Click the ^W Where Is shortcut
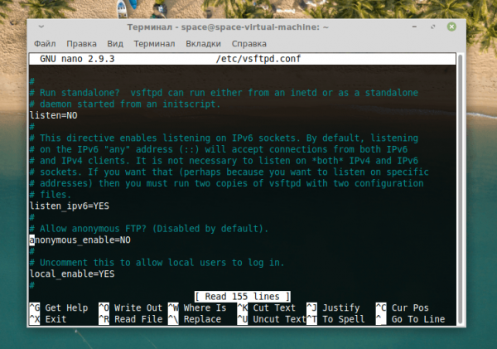This screenshot has height=349, width=497. [197, 308]
